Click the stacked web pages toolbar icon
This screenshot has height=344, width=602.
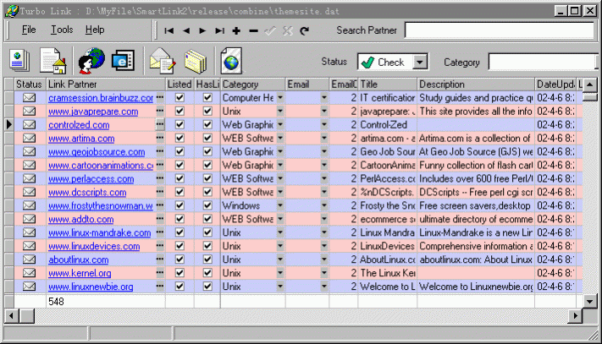pyautogui.click(x=19, y=61)
